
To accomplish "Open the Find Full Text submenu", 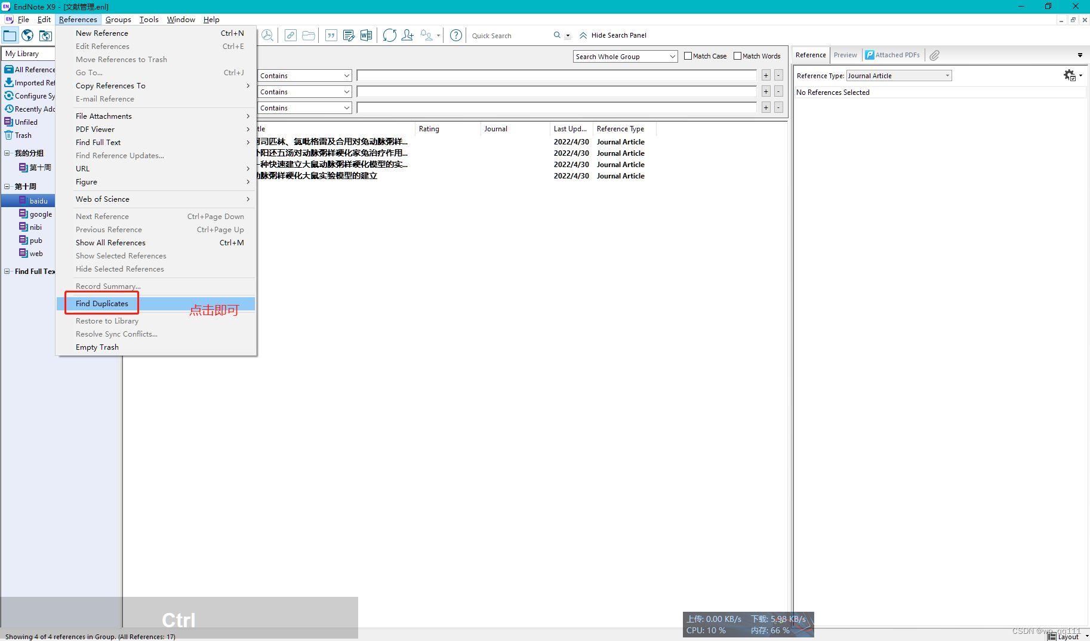I will [156, 143].
